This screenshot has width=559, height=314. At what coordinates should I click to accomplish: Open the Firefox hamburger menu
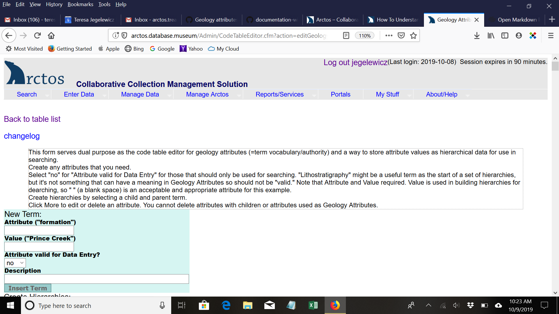pyautogui.click(x=551, y=35)
